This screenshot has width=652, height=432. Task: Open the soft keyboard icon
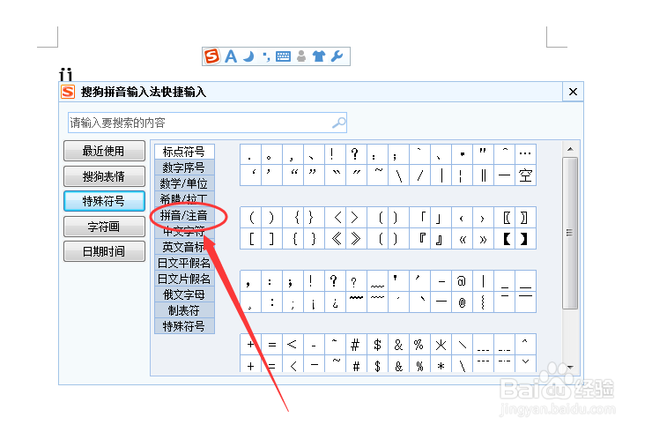click(283, 56)
